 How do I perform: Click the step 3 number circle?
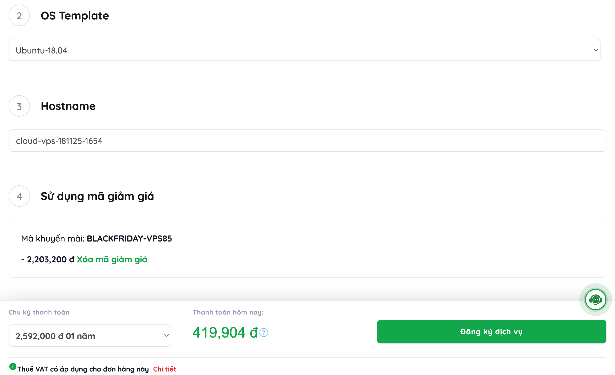coord(19,106)
